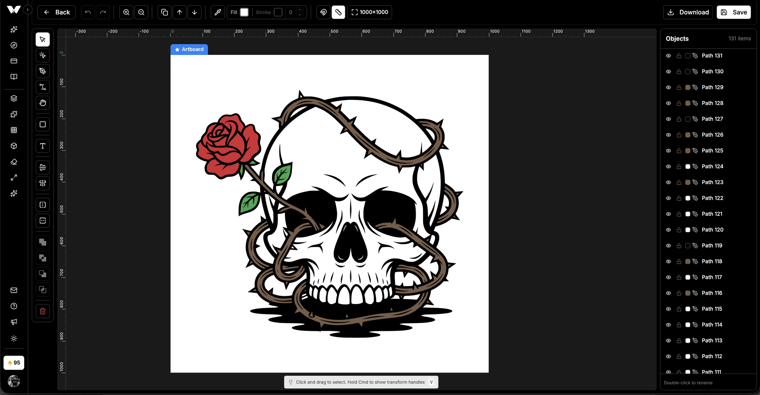760x395 pixels.
Task: Click the redo arrow
Action: point(103,12)
